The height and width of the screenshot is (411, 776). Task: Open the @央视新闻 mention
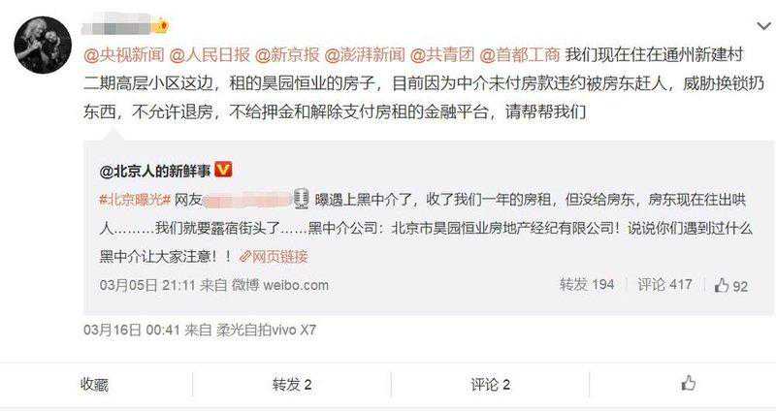click(x=124, y=54)
